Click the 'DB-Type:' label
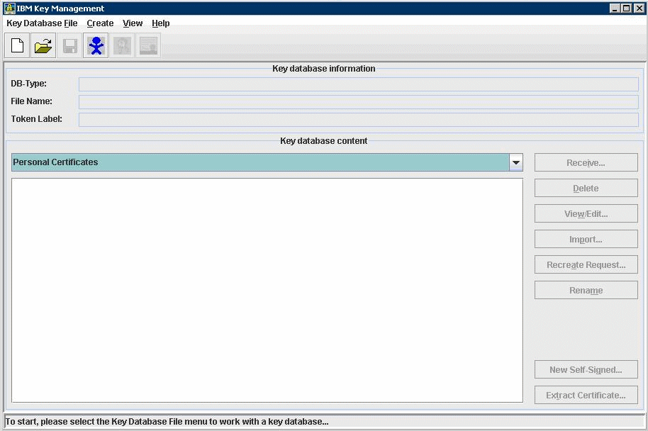 coord(29,84)
